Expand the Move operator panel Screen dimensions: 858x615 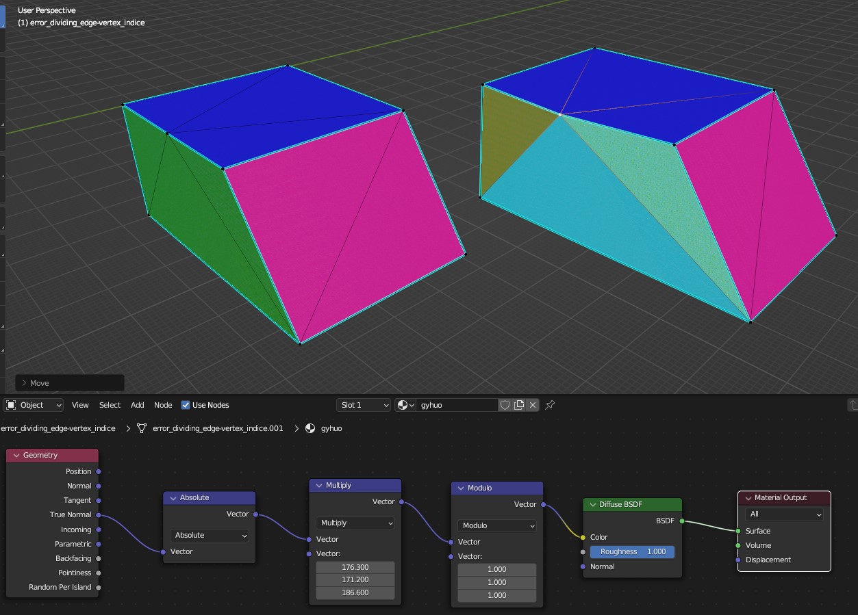25,383
